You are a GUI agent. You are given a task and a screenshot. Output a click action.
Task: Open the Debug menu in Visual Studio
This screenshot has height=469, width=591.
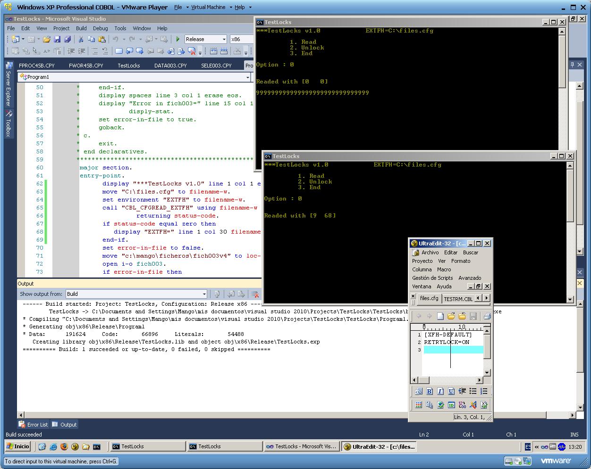point(100,28)
